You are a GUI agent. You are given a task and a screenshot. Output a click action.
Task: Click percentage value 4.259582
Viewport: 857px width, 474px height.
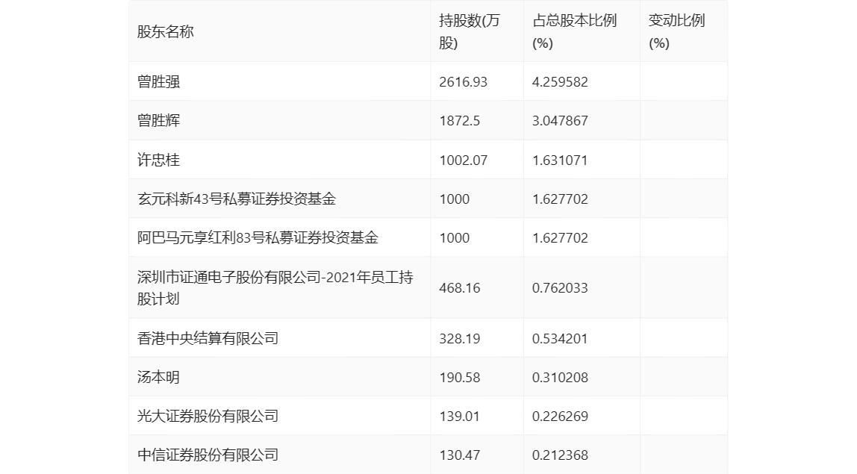(x=560, y=82)
